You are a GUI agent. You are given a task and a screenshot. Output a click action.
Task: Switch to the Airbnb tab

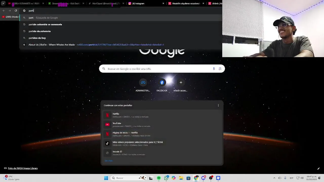[x=215, y=4]
